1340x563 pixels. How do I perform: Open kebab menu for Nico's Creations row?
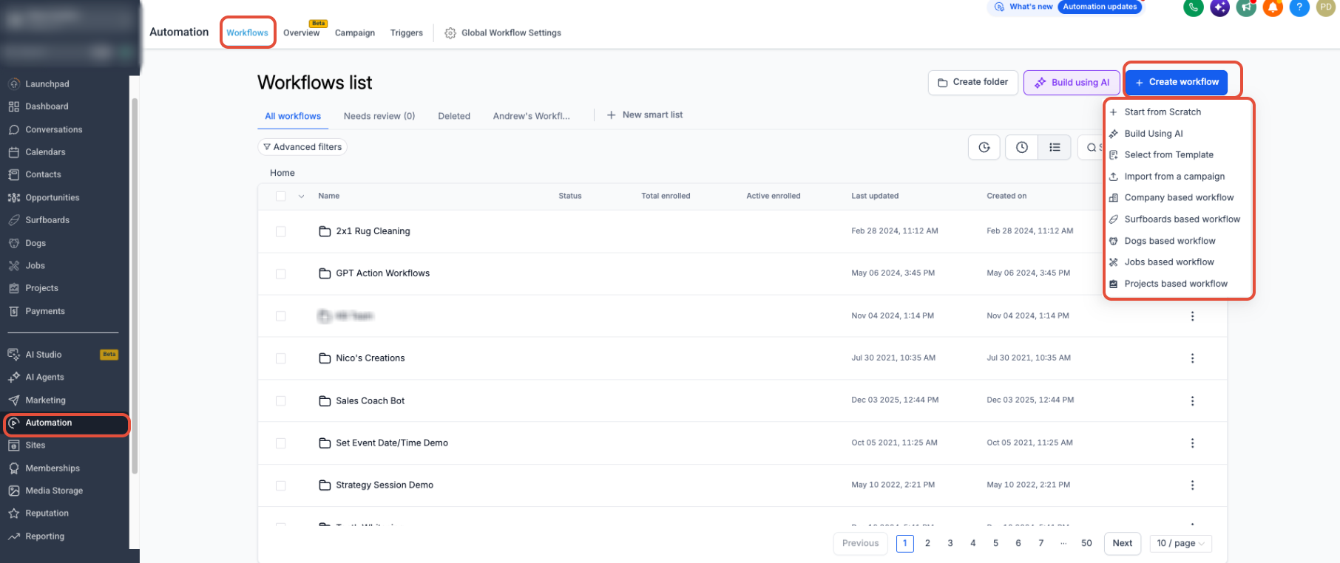pos(1192,358)
